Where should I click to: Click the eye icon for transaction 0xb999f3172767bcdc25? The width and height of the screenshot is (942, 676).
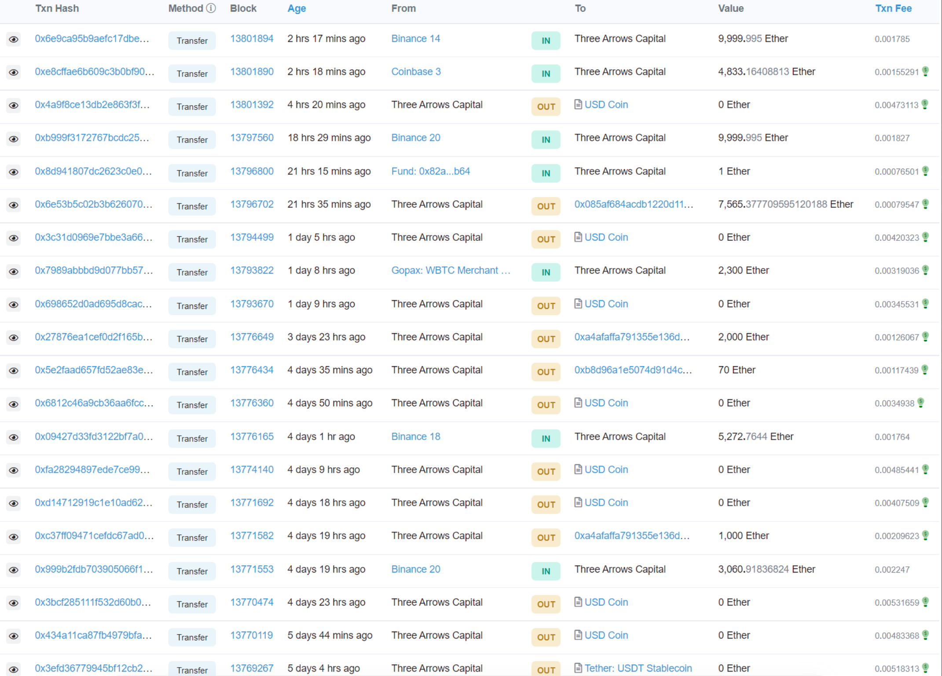[x=14, y=139]
